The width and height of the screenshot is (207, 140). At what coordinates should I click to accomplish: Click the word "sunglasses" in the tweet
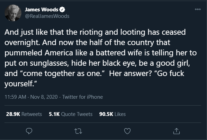pyautogui.click(x=49, y=63)
